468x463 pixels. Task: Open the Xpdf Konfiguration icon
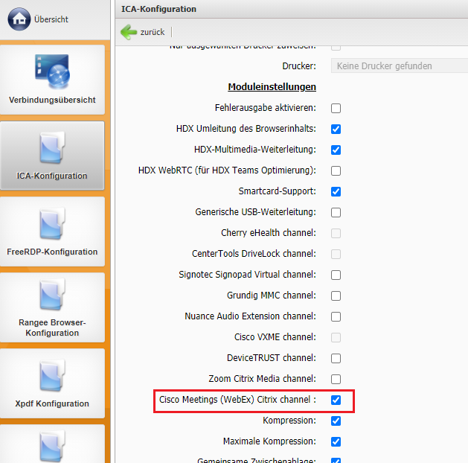pyautogui.click(x=52, y=376)
